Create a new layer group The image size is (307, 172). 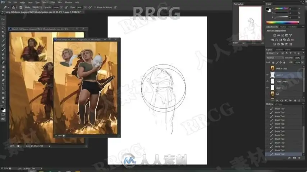coord(290,101)
